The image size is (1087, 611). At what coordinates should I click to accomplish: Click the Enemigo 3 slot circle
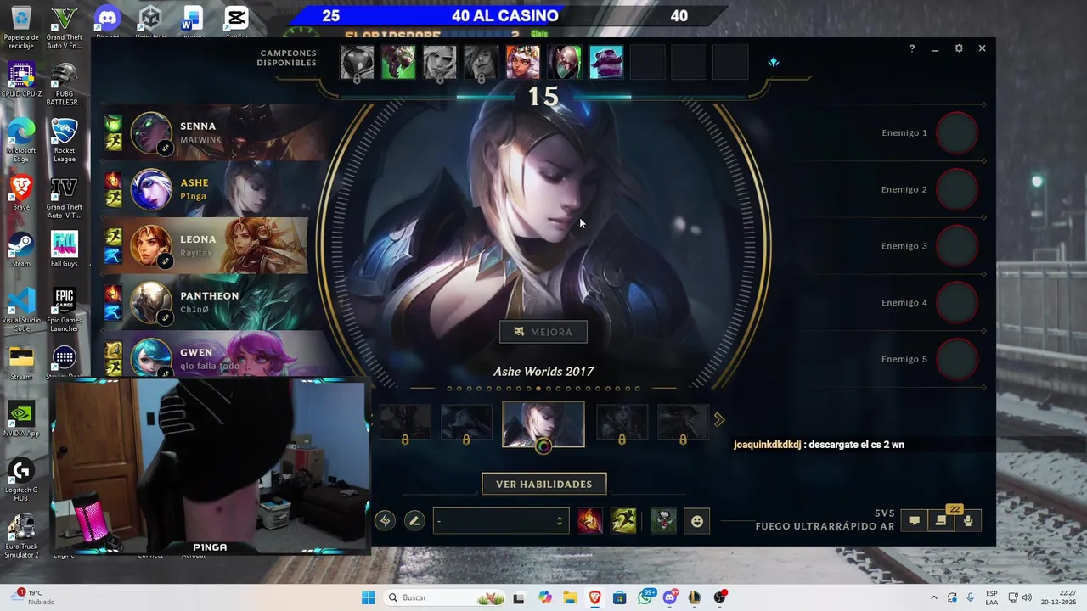[x=957, y=246]
